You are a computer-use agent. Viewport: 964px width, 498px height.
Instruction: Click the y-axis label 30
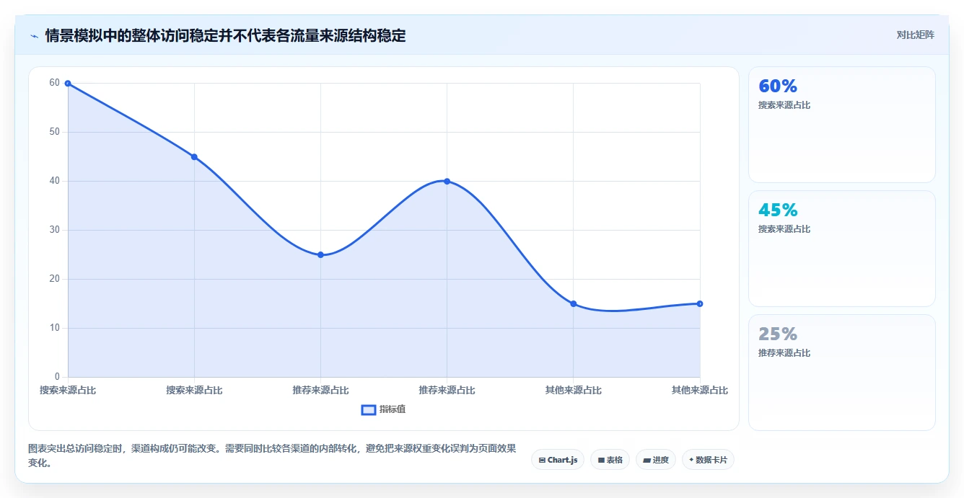pos(54,231)
